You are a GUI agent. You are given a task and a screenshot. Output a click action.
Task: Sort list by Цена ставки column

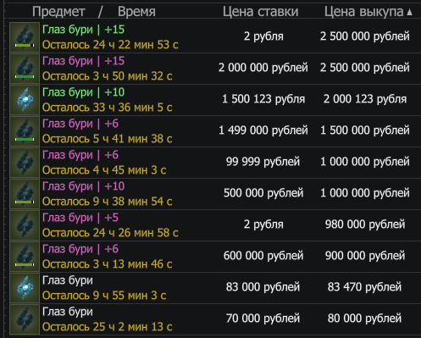click(x=260, y=12)
